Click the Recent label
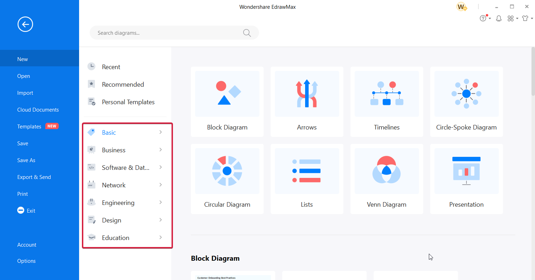 pos(111,67)
